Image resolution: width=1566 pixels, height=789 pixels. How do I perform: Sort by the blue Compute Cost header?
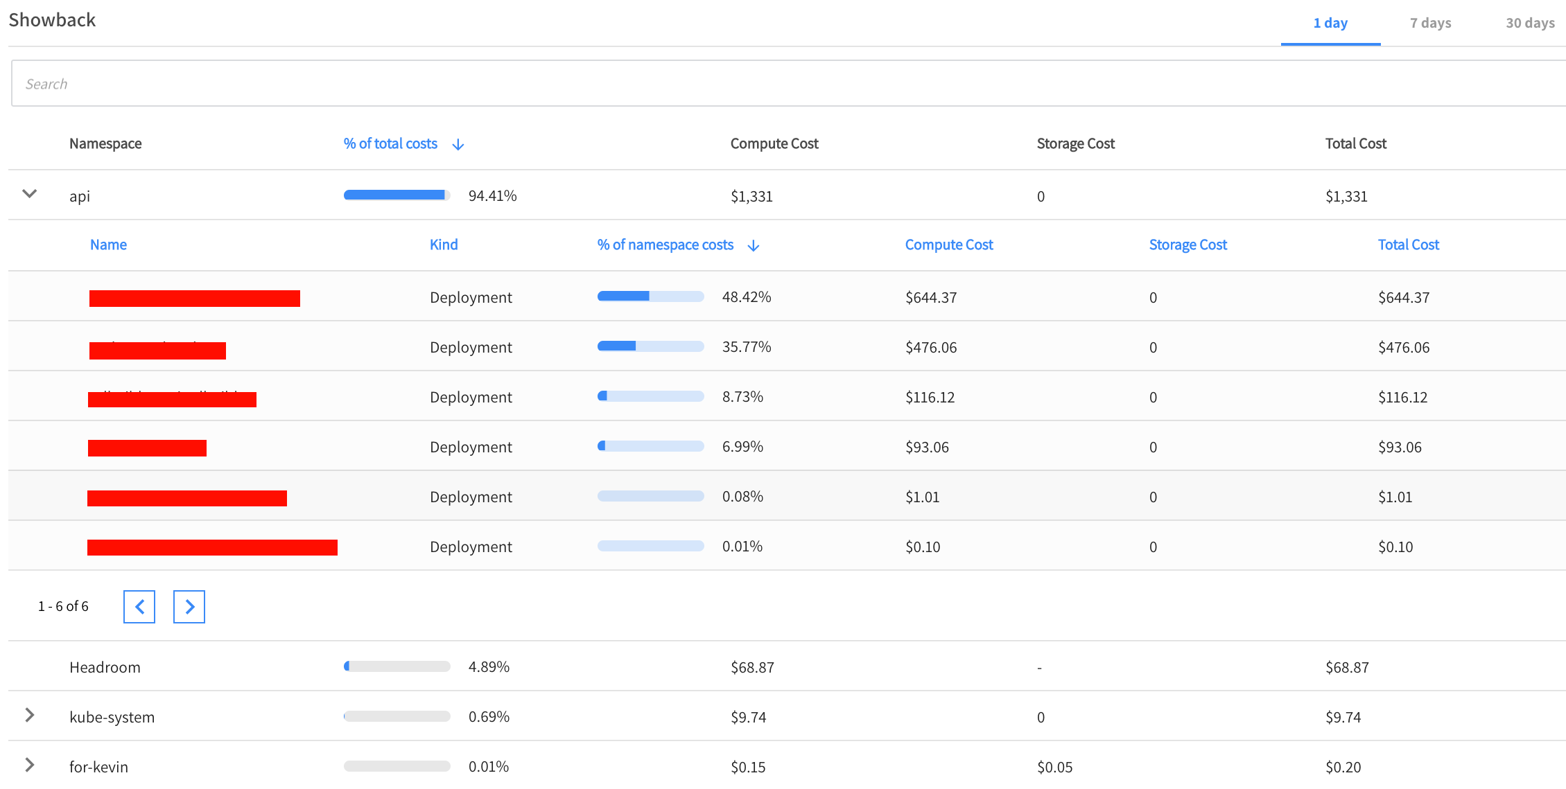(x=948, y=245)
